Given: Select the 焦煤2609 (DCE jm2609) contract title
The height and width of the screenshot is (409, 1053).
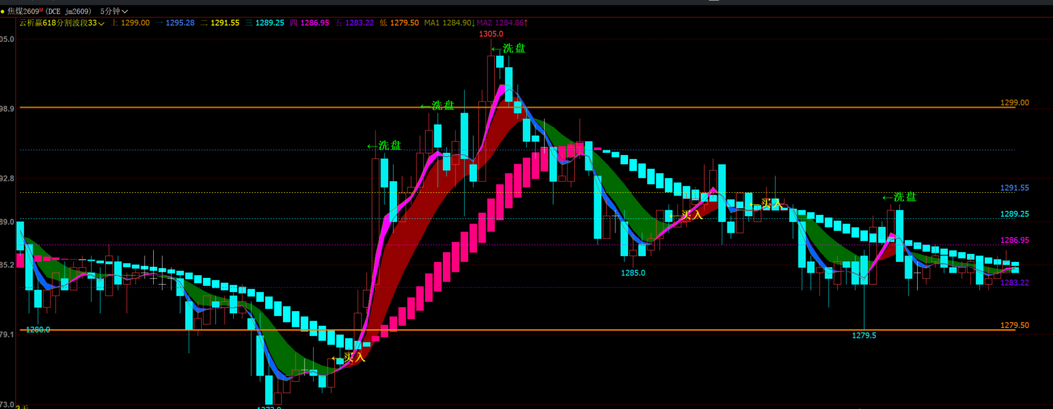Looking at the screenshot, I should (x=49, y=11).
